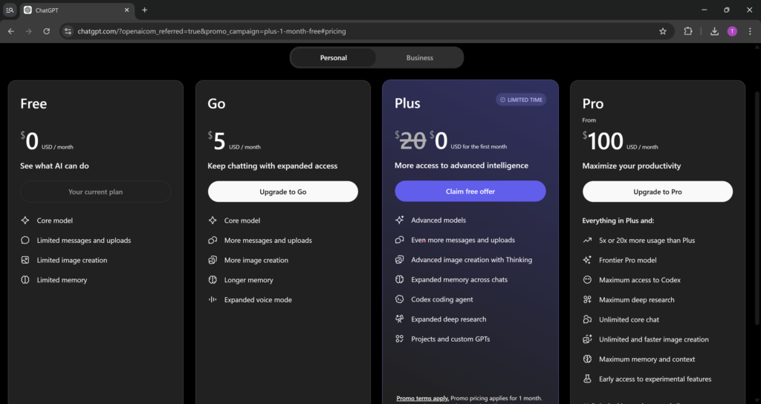Click the sparkle icon by Frontier Pro model

[x=587, y=260]
